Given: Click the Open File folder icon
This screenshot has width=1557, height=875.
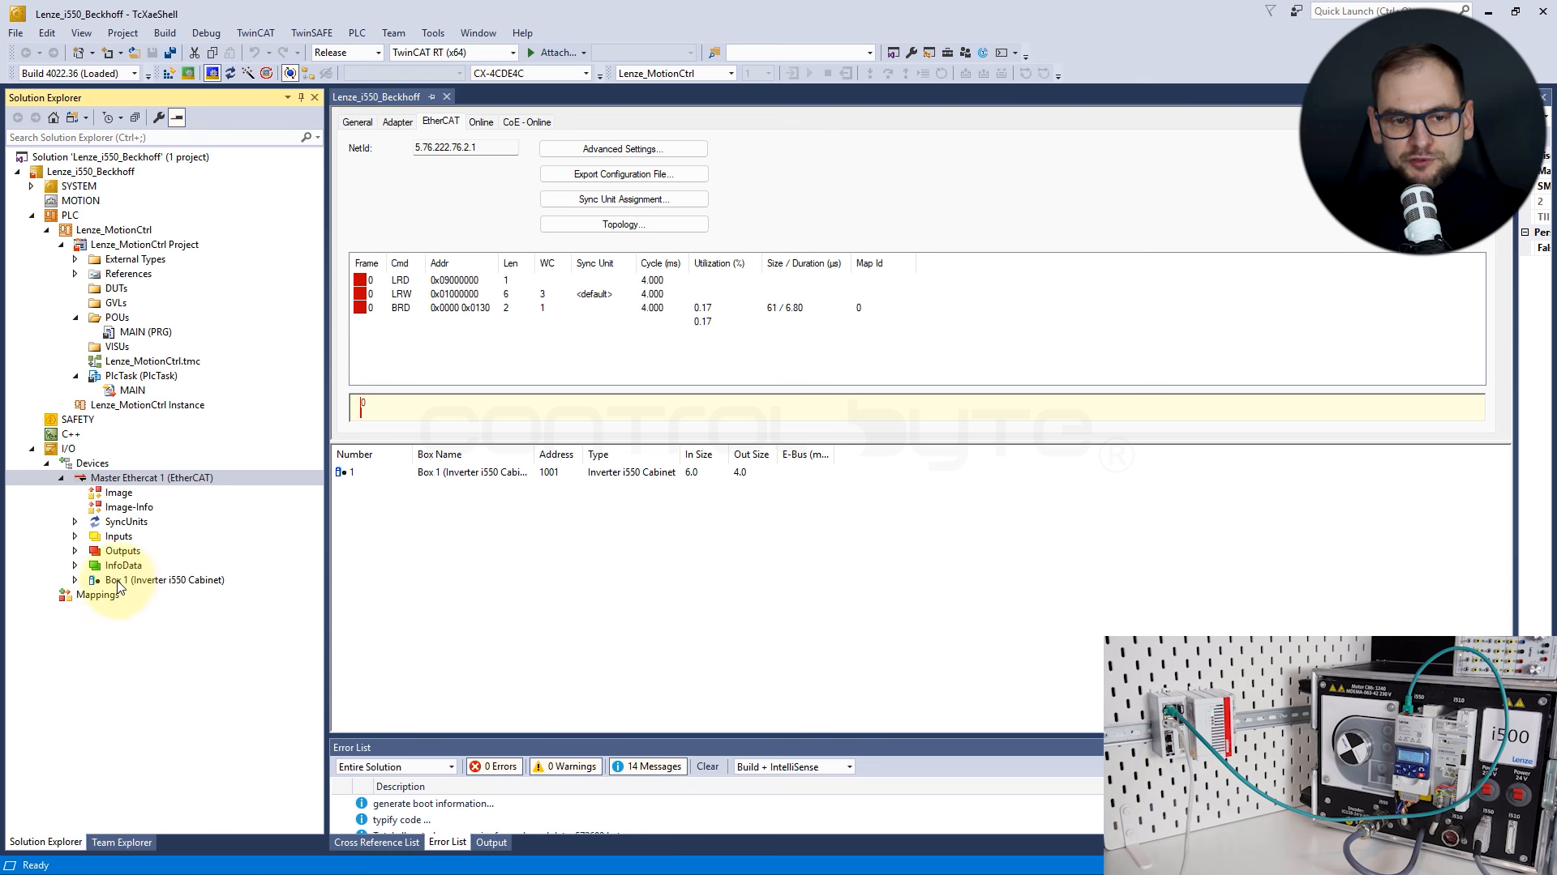Looking at the screenshot, I should (134, 53).
